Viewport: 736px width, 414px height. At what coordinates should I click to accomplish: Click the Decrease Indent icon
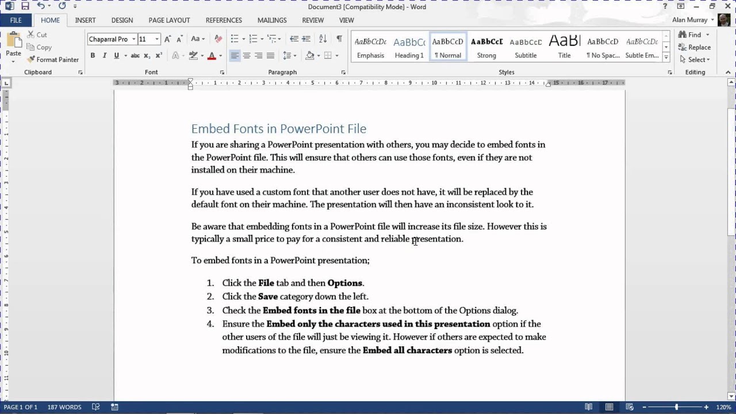[x=294, y=39]
